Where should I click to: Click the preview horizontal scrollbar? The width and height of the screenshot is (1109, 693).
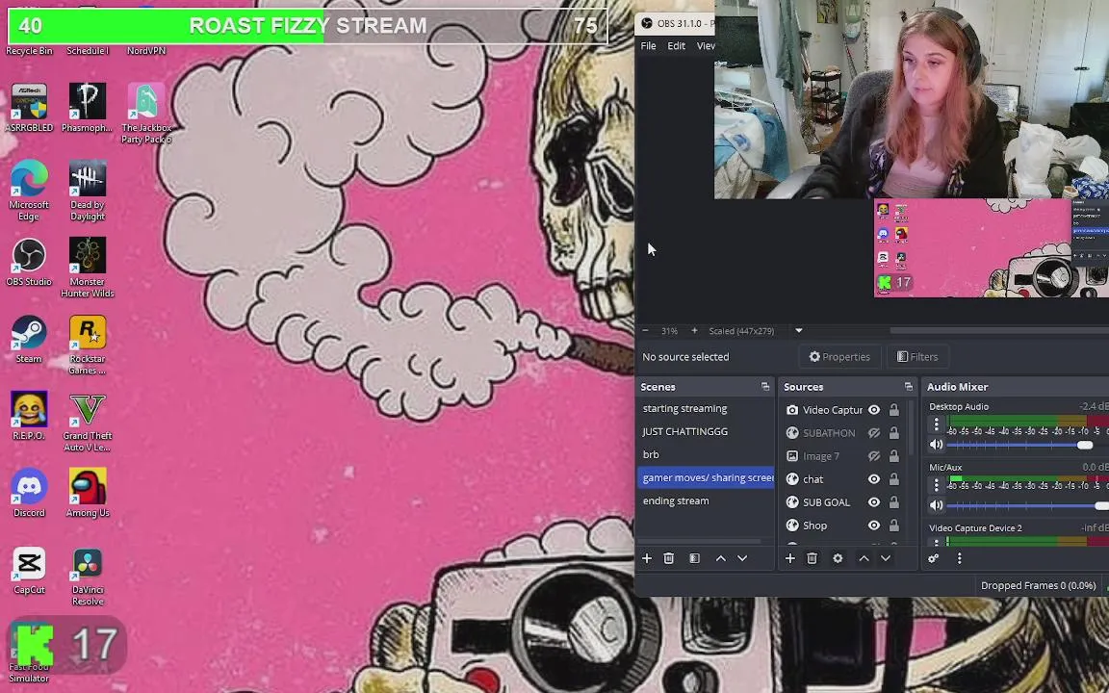tap(999, 330)
